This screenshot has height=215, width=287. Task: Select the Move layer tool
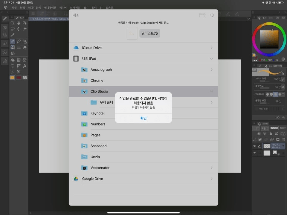click(x=19, y=29)
